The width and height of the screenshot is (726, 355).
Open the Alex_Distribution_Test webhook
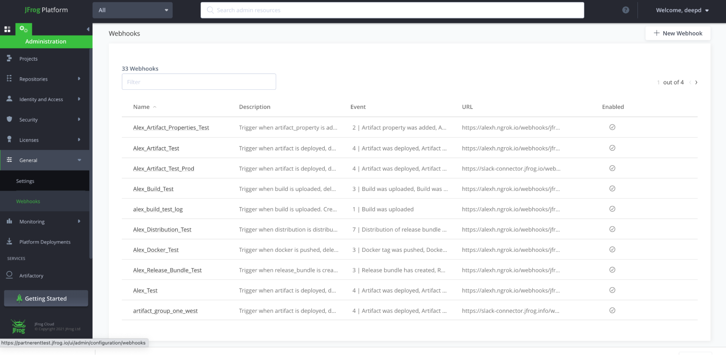click(x=162, y=229)
